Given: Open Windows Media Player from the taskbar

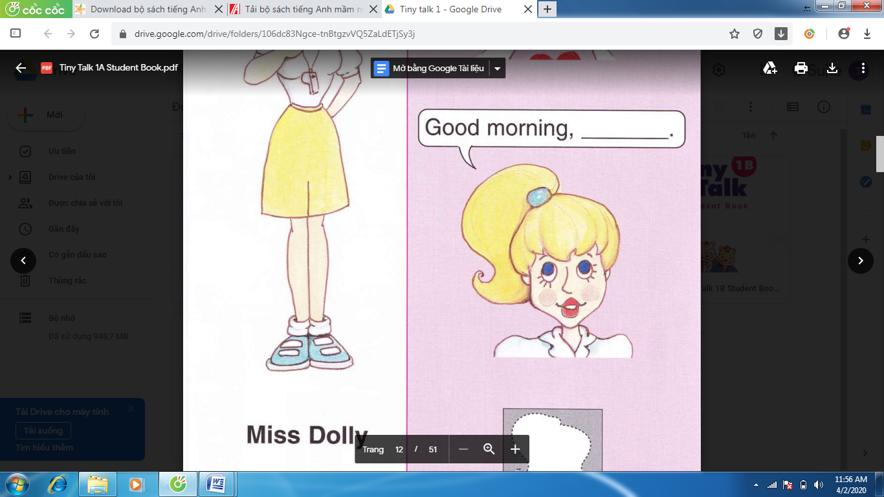Looking at the screenshot, I should point(136,483).
